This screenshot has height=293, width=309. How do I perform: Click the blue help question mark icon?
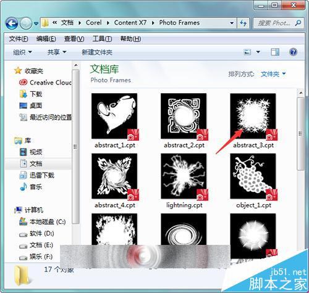tap(293, 52)
